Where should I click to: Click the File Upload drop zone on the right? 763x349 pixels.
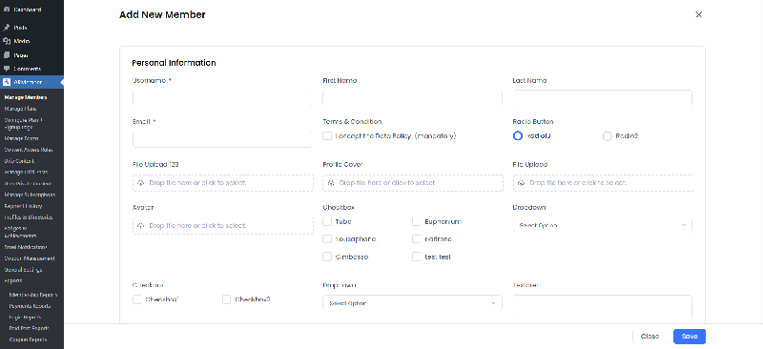click(603, 183)
